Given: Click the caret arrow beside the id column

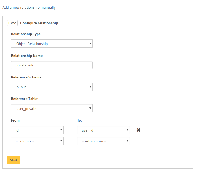Looking at the screenshot, I should pyautogui.click(x=61, y=130).
